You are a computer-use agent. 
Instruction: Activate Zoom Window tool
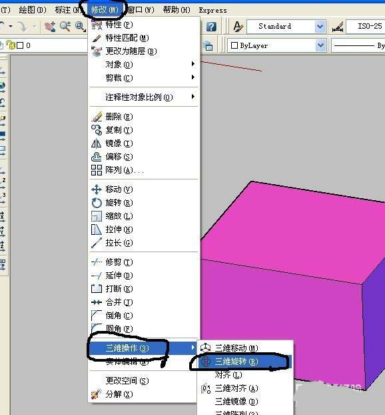pyautogui.click(x=81, y=27)
